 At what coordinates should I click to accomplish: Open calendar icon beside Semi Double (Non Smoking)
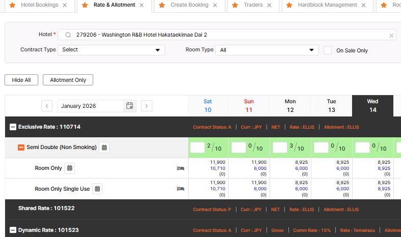click(x=104, y=147)
